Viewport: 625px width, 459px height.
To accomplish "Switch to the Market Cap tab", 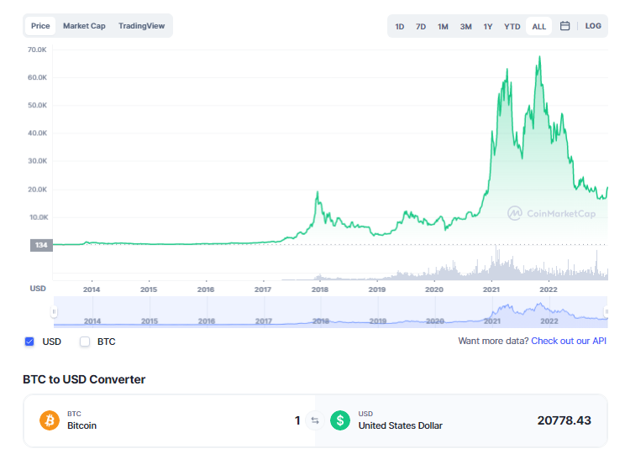I will (x=84, y=26).
